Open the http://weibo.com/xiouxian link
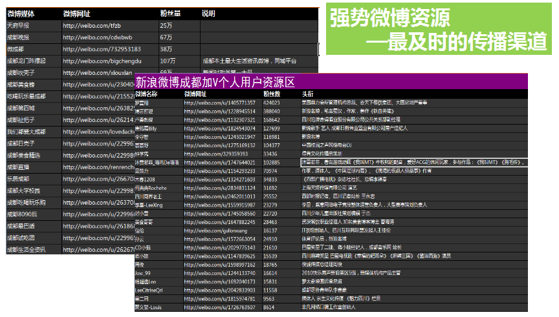Screen dimensions: 559x317 pos(97,72)
